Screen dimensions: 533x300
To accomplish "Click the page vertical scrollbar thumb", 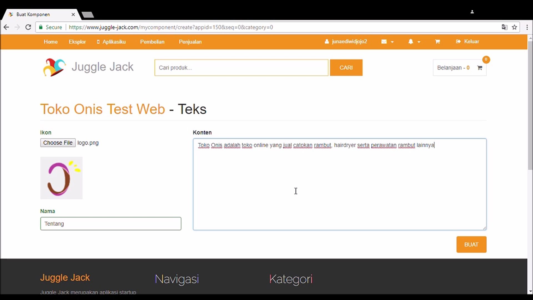I will click(x=530, y=106).
